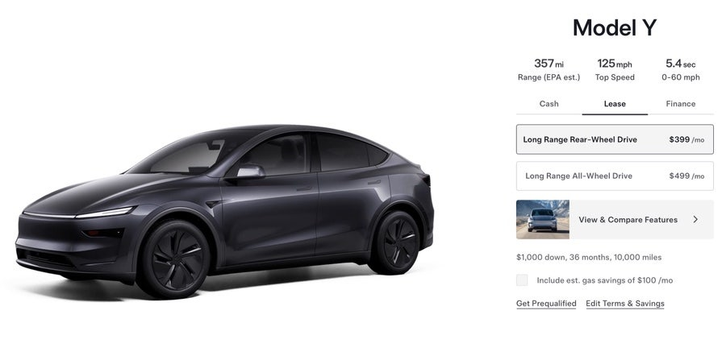Follow the Get Prequalified link
Viewport: 726px width, 356px height.
[546, 304]
